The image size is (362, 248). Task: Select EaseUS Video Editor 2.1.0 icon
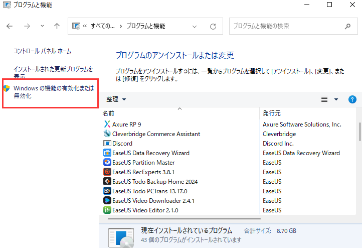click(x=107, y=210)
